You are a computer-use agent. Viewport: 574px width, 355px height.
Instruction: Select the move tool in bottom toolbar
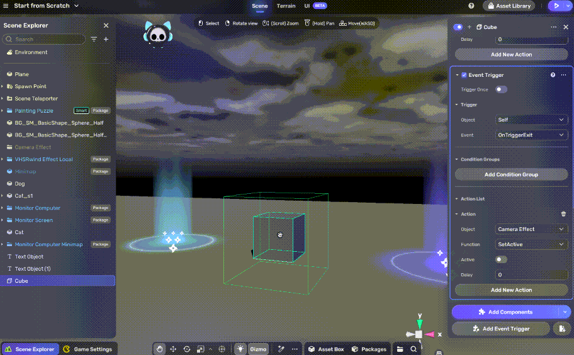[173, 349]
